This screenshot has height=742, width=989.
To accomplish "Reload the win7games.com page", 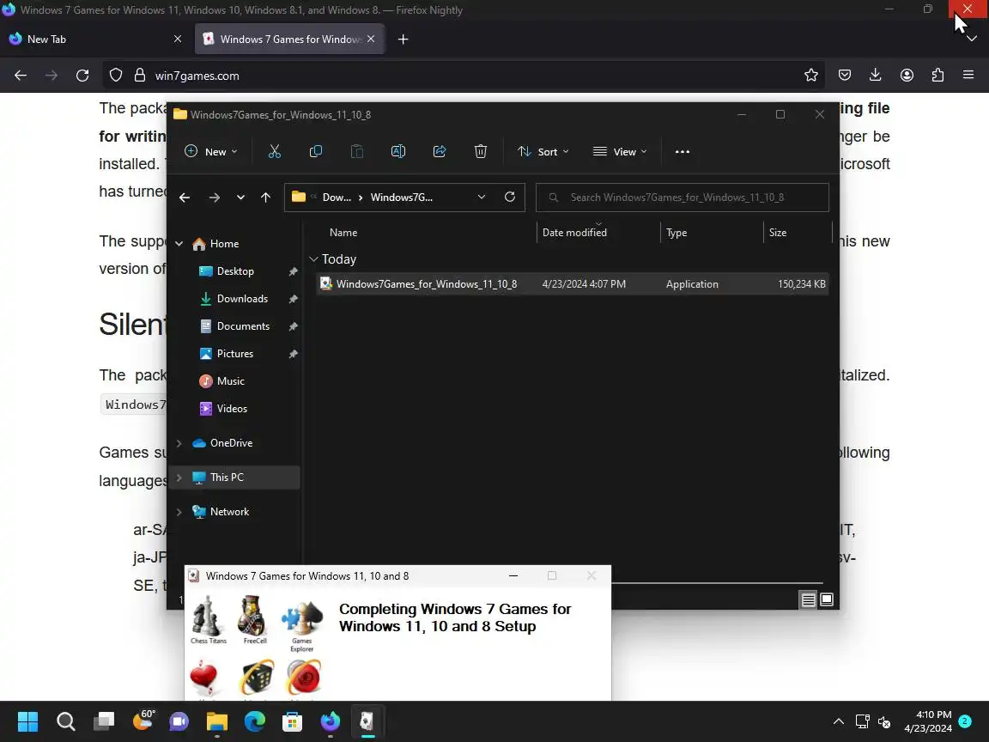I will [x=82, y=76].
